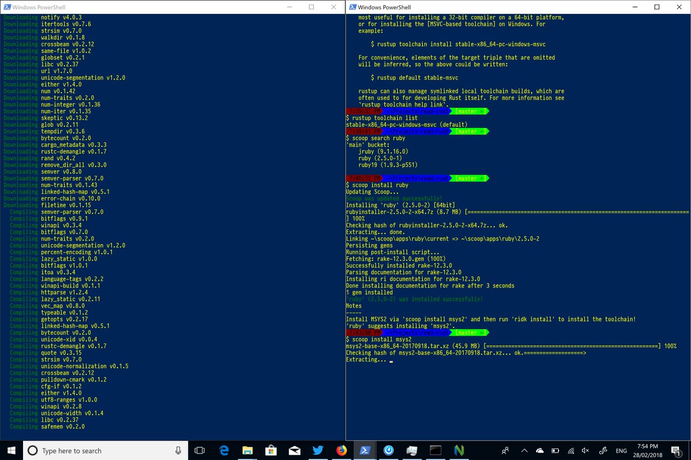
Task: Click the 'Downloading notify v4.0.3' line
Action: click(43, 18)
